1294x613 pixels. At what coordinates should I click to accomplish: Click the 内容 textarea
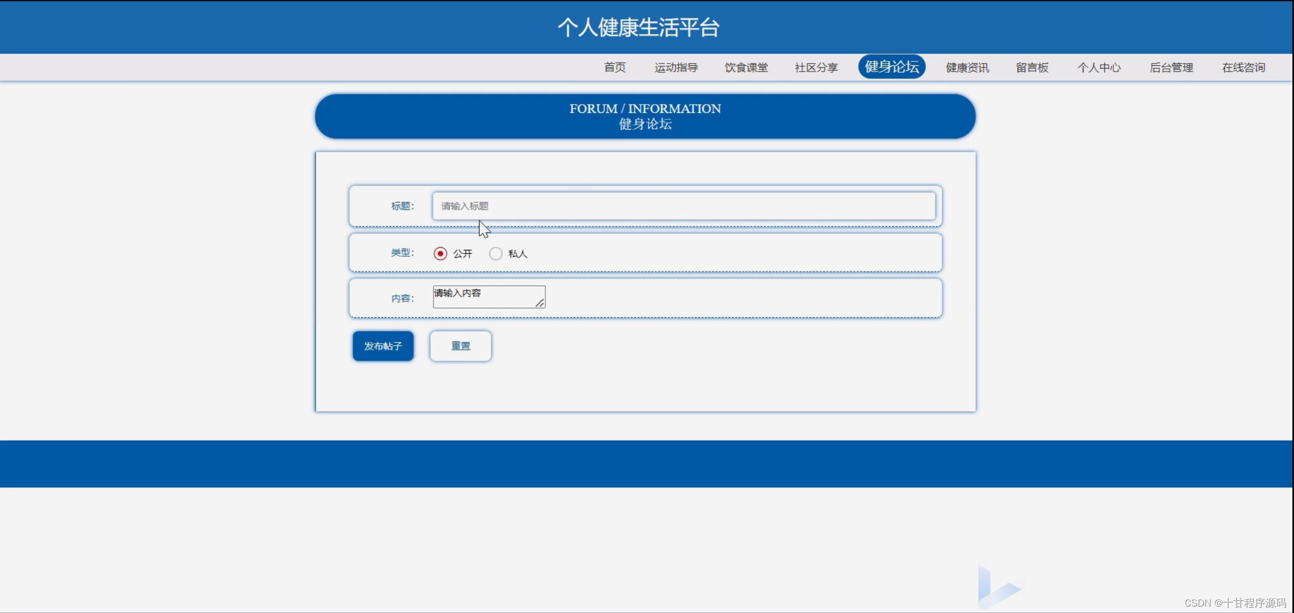(488, 296)
